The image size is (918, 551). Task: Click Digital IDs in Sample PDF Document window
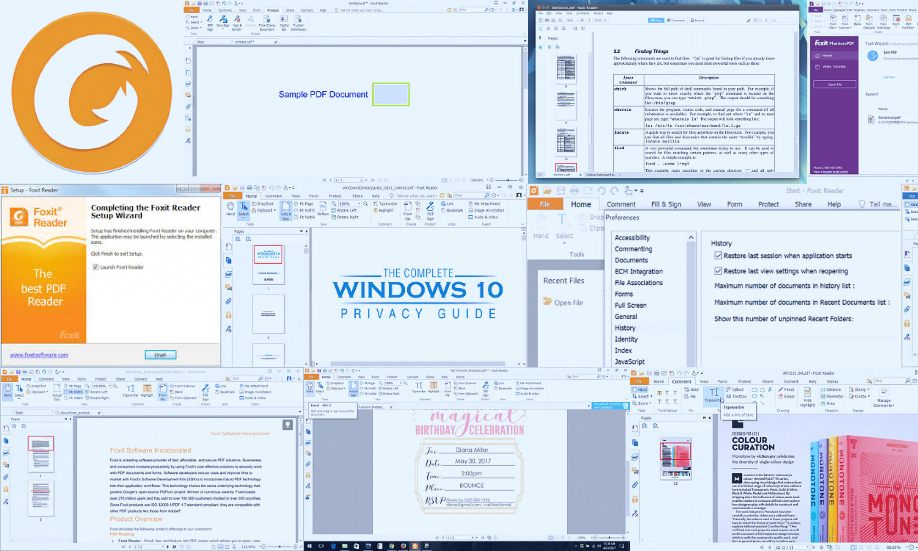[x=284, y=22]
